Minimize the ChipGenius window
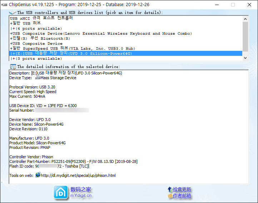Screen dimensions: 258x203 click(217, 5)
